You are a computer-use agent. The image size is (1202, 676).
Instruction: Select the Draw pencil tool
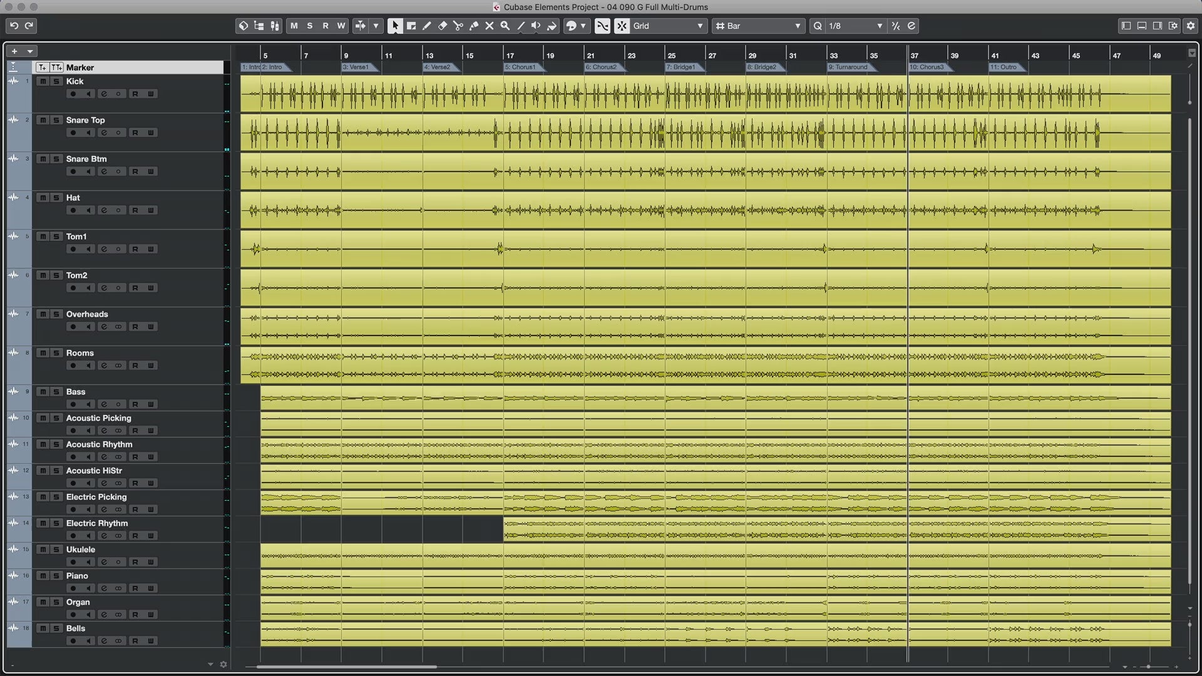pyautogui.click(x=427, y=26)
